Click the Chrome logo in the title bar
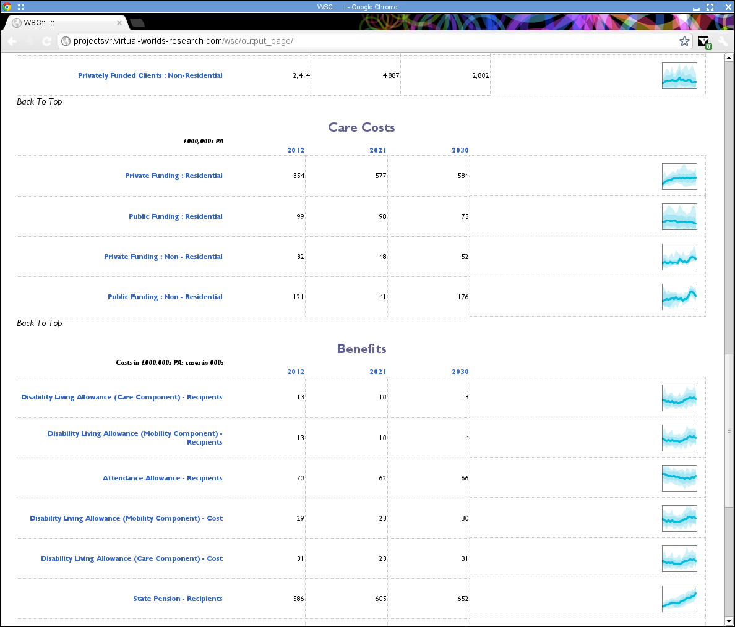Viewport: 735px width, 627px height. tap(6, 7)
